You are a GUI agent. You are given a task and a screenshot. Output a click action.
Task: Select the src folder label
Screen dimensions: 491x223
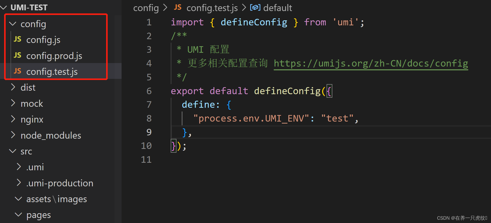point(26,151)
